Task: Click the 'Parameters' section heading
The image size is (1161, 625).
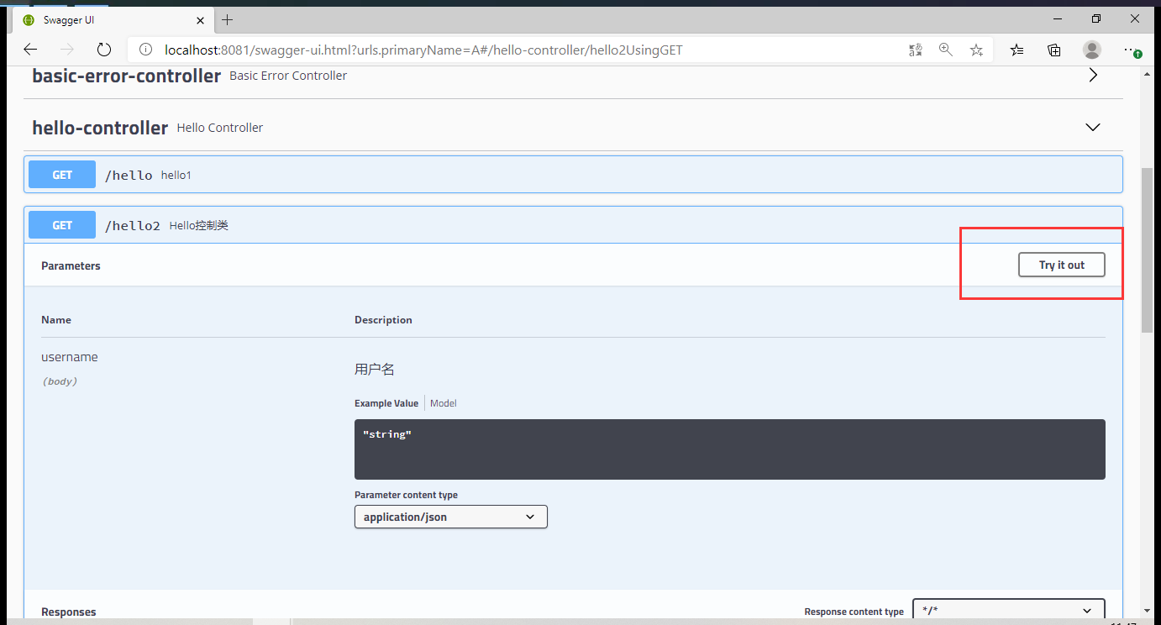Action: pos(71,265)
